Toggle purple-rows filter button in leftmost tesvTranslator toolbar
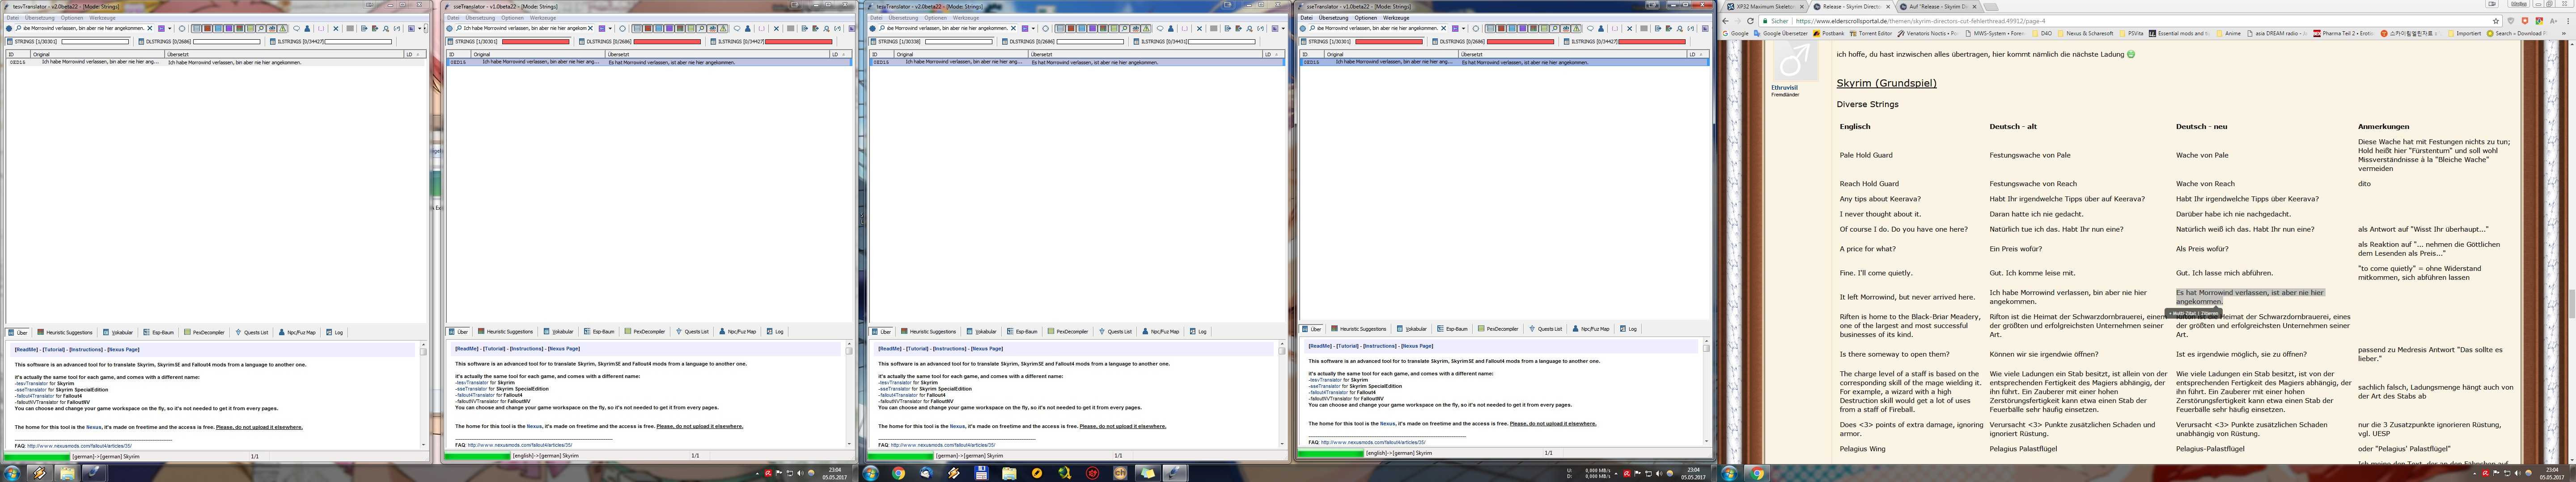 coord(229,28)
